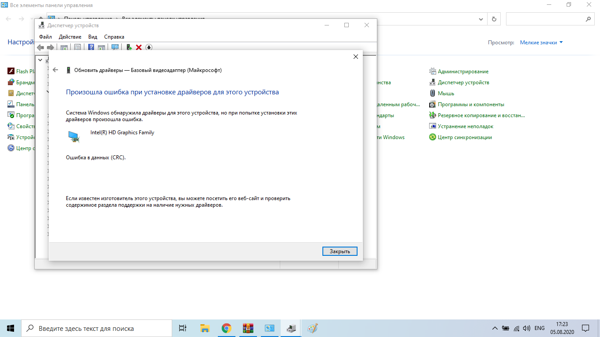The width and height of the screenshot is (600, 337).
Task: Click the Properties toolbar icon in Device Manager
Action: [77, 47]
